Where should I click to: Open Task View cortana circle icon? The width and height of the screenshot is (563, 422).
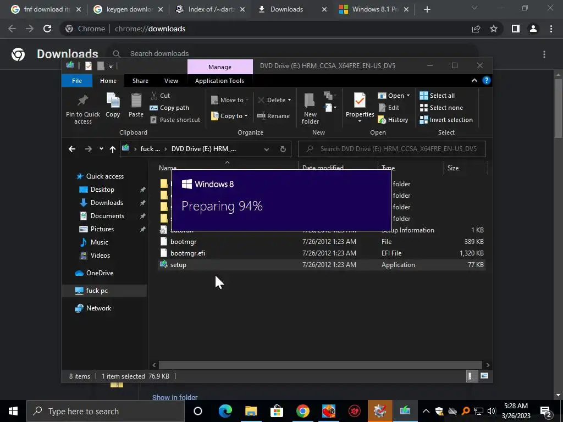198,411
